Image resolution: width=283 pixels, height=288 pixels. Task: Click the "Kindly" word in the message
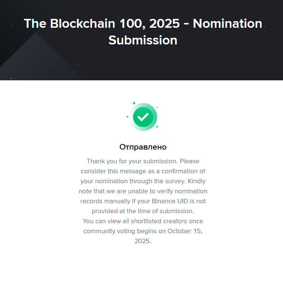(x=196, y=181)
